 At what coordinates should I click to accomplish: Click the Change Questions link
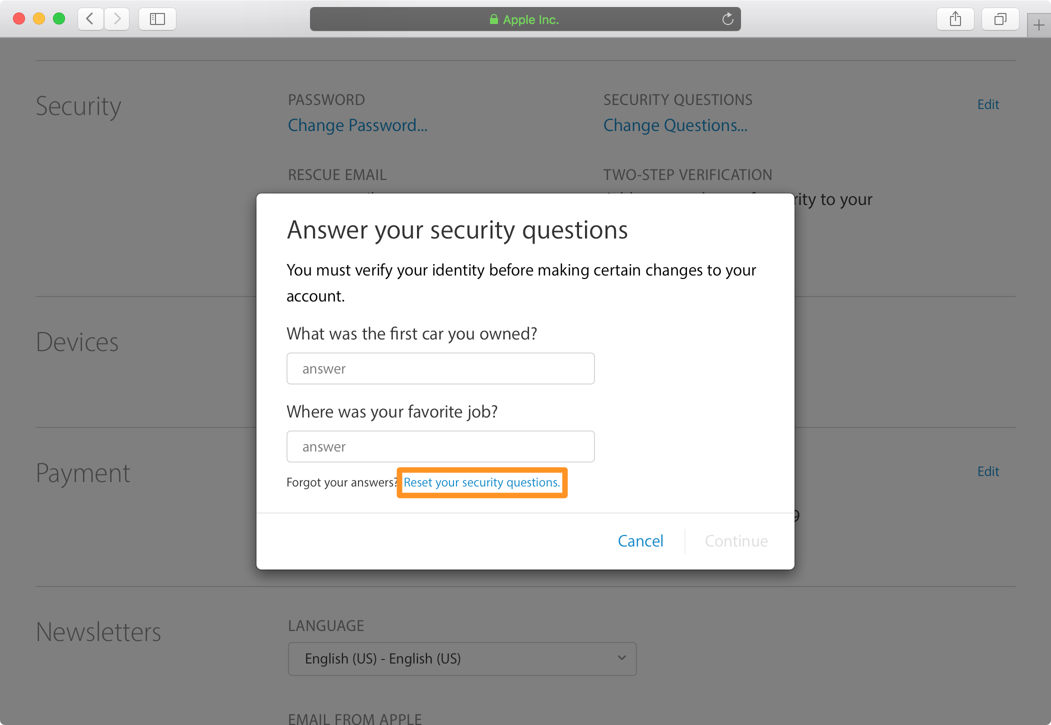click(x=675, y=125)
